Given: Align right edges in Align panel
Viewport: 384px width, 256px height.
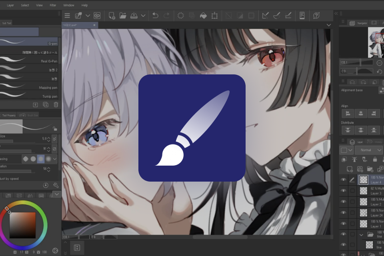Looking at the screenshot, I should (x=374, y=114).
